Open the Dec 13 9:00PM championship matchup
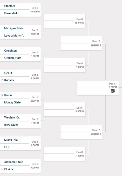This screenshot has width=122, height=176. 98,88
